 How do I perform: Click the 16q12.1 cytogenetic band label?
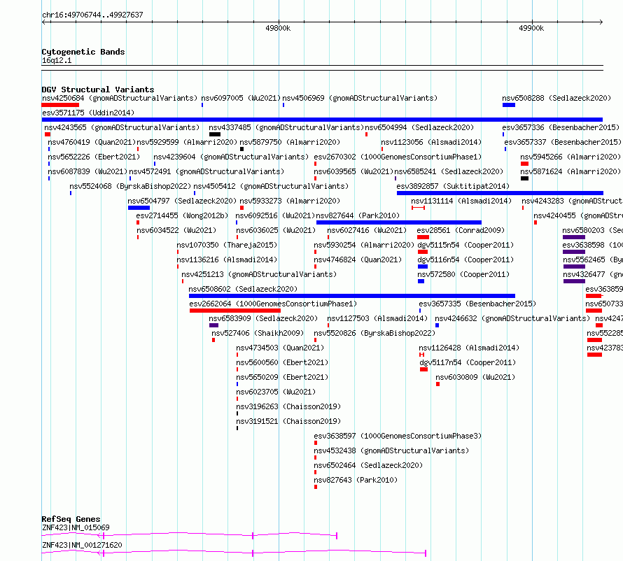pos(57,60)
